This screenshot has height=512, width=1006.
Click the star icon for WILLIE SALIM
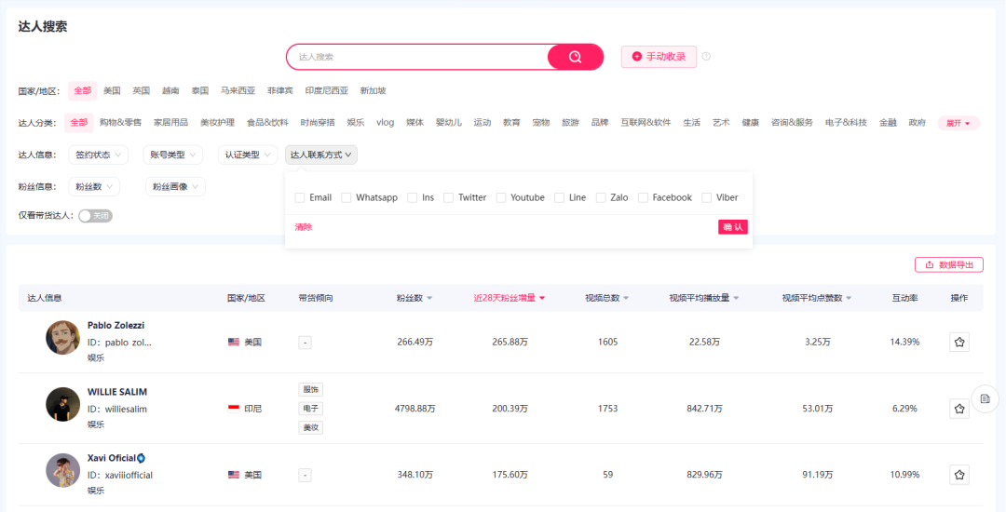(959, 409)
